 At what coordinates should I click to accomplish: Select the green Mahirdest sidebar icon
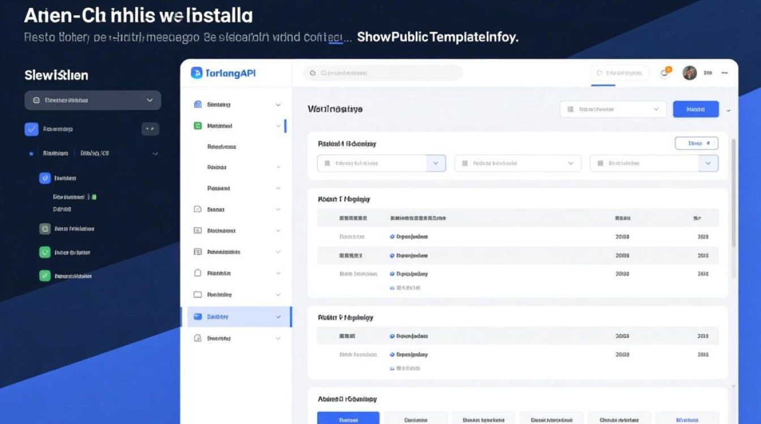coord(199,126)
